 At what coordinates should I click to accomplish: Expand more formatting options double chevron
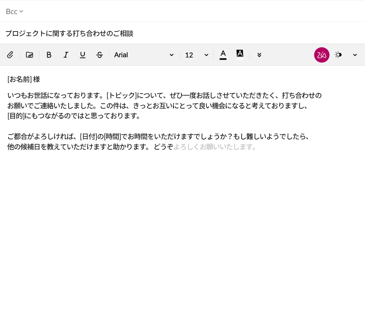[x=259, y=55]
